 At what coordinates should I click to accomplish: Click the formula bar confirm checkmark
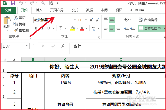pos(53,46)
